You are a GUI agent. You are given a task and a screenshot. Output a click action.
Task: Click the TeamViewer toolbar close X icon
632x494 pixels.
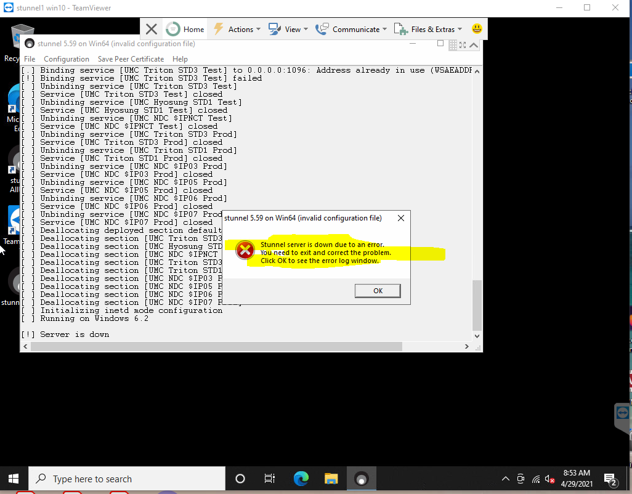click(152, 29)
